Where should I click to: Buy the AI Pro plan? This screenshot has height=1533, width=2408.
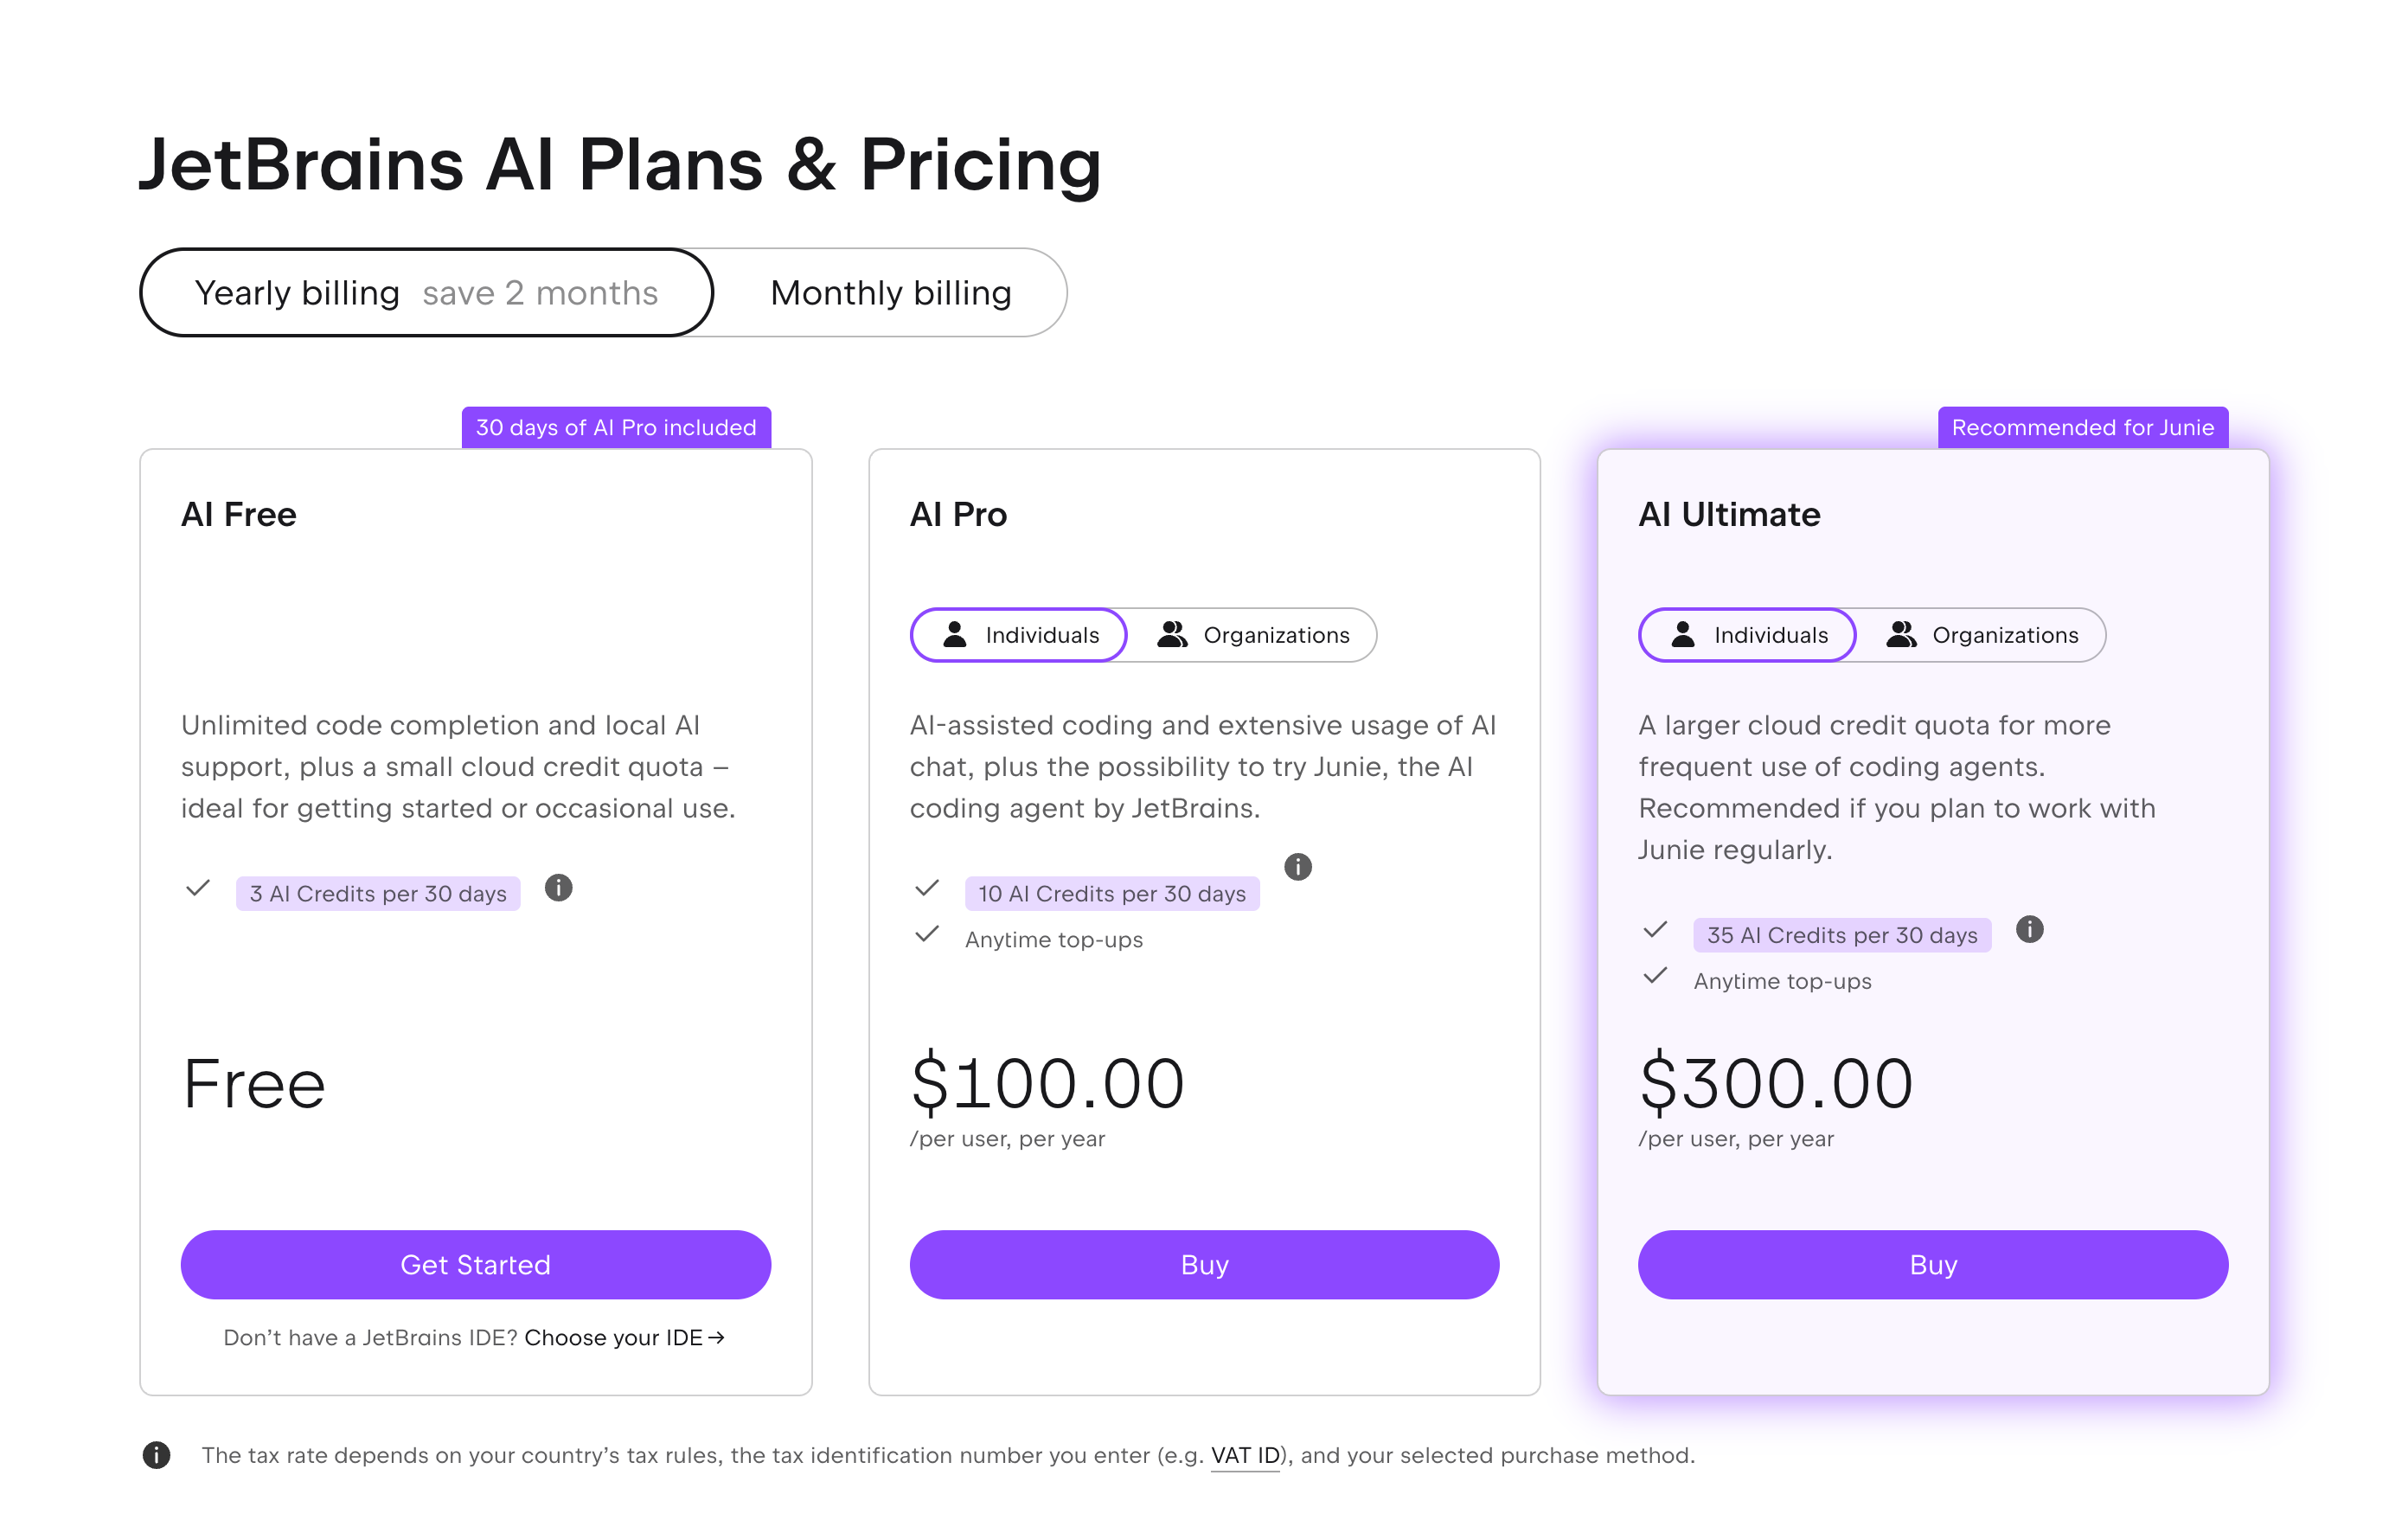1203,1264
